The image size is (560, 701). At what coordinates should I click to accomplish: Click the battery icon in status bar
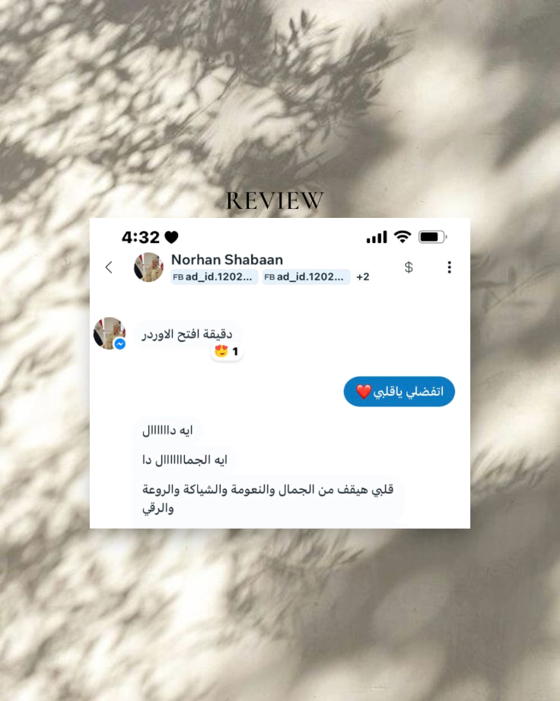pyautogui.click(x=432, y=236)
